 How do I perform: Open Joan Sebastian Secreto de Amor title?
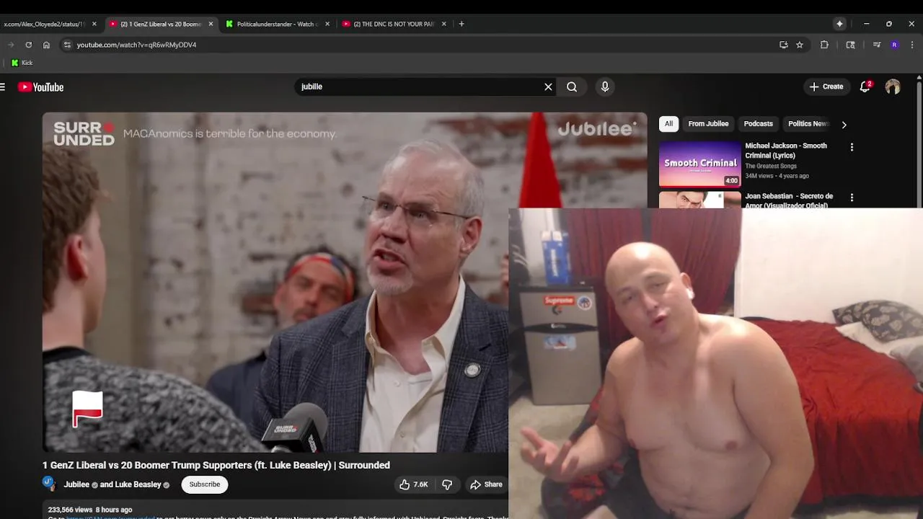coord(789,200)
